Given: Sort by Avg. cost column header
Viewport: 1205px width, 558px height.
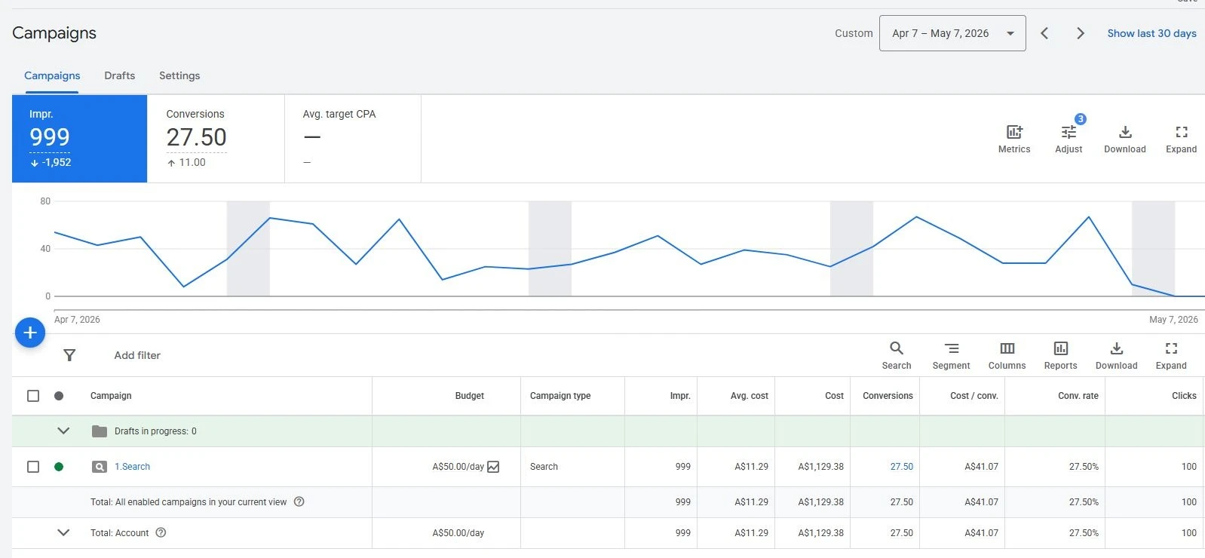Looking at the screenshot, I should click(749, 396).
